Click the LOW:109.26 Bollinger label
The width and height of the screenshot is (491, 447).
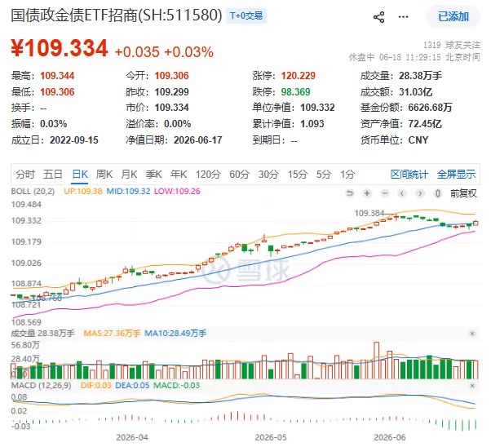pos(177,192)
